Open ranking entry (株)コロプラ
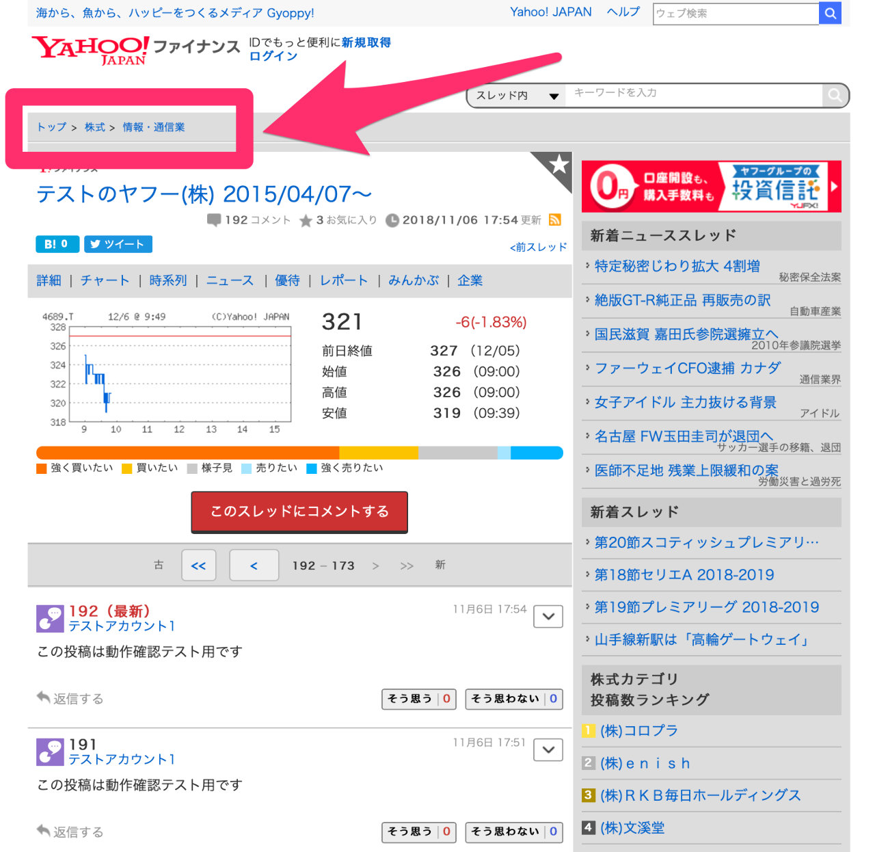 639,731
